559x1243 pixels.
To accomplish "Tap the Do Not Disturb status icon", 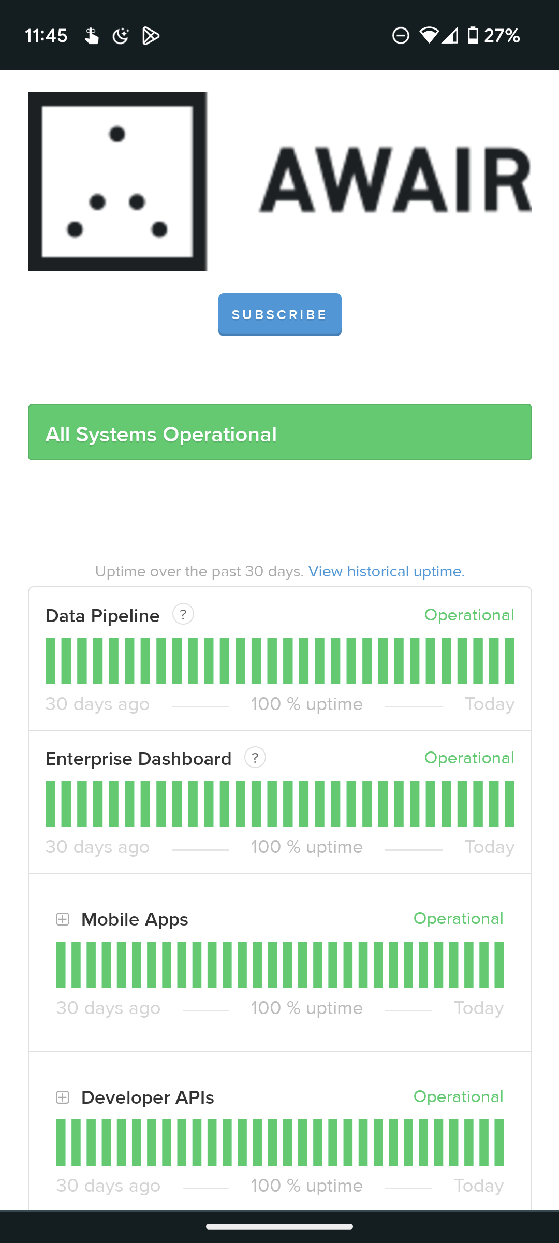I will 401,36.
